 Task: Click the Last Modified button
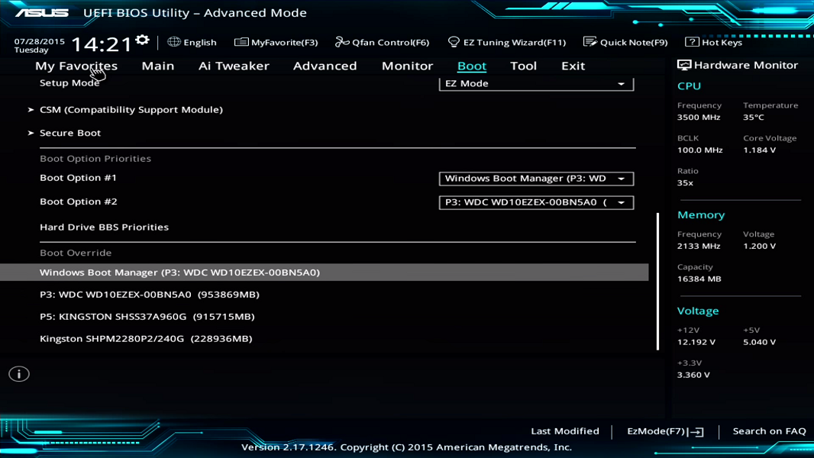(563, 431)
